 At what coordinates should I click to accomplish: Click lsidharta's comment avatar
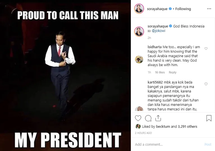[139, 59]
